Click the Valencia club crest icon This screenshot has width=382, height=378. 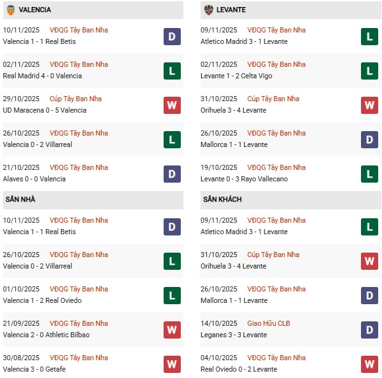pyautogui.click(x=10, y=10)
